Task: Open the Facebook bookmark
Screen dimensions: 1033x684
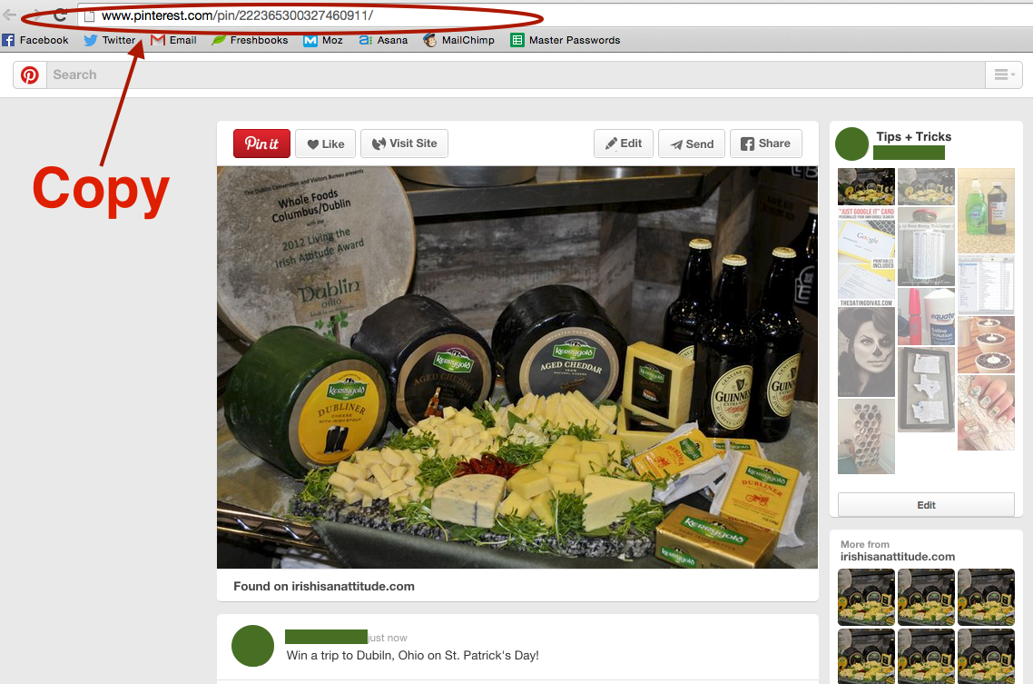Action: [x=35, y=40]
